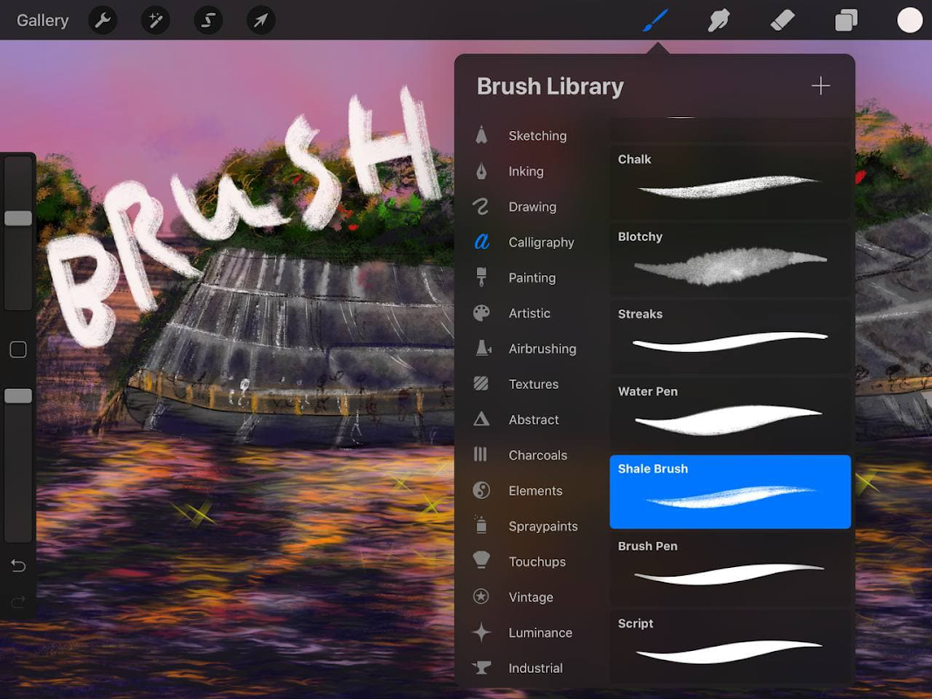The width and height of the screenshot is (932, 699).
Task: Tap the Modify square button in sidebar
Action: point(17,349)
